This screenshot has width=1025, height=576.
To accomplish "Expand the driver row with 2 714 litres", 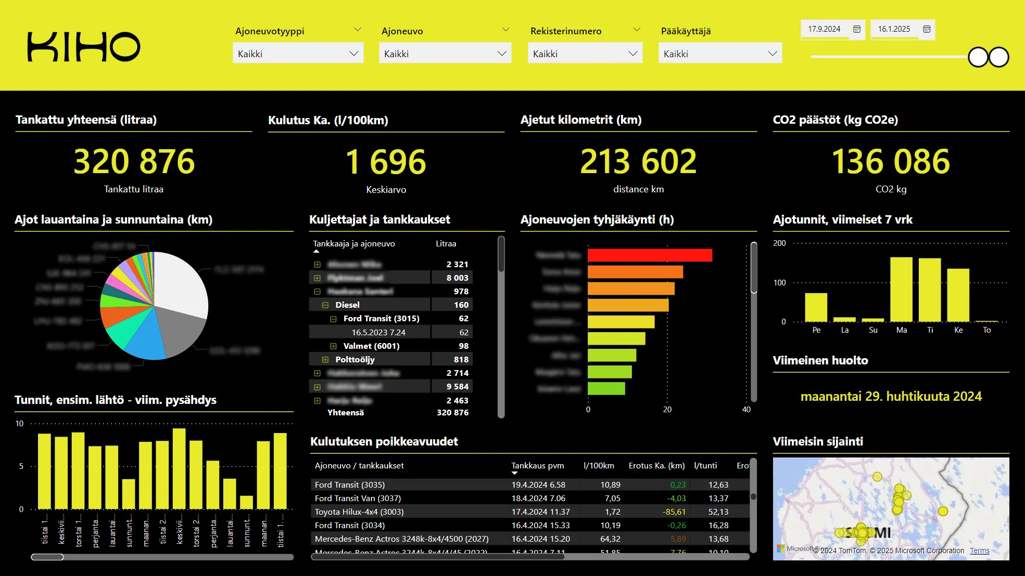I will coord(317,373).
